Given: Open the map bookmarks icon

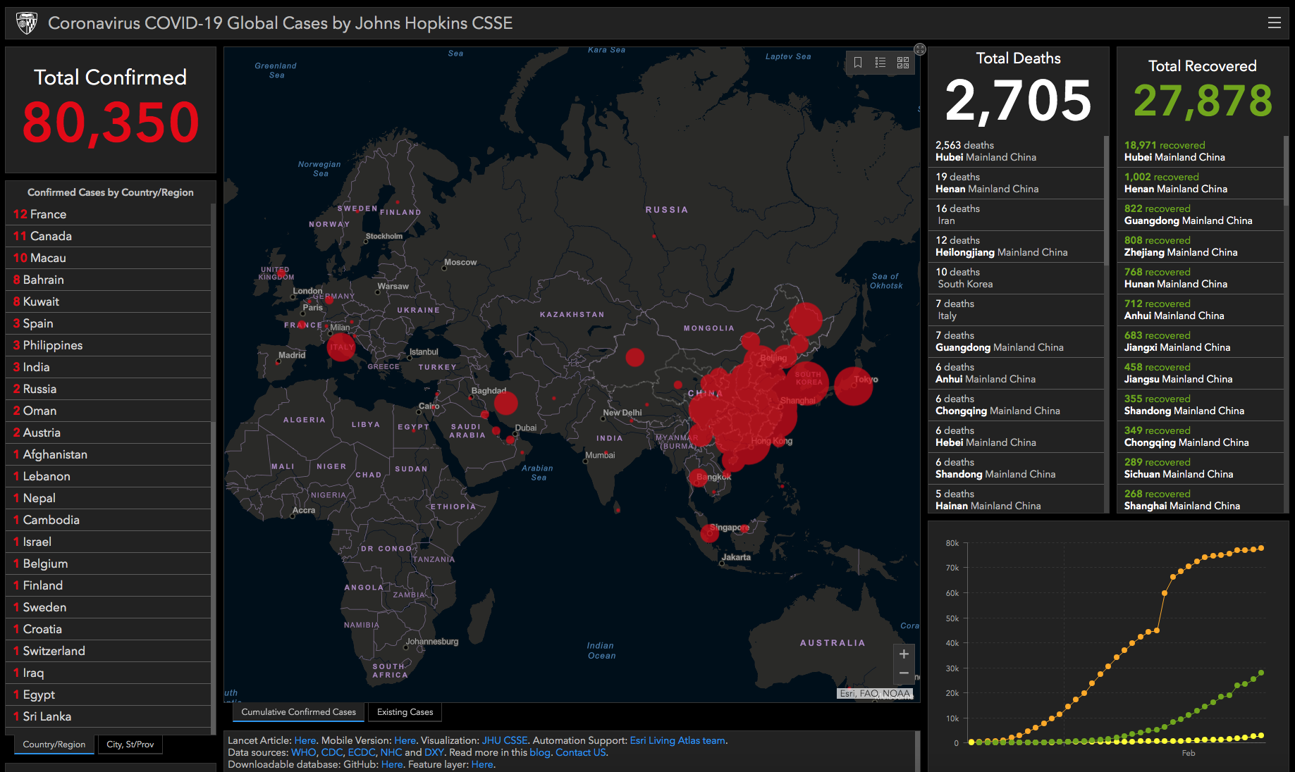Looking at the screenshot, I should (858, 63).
